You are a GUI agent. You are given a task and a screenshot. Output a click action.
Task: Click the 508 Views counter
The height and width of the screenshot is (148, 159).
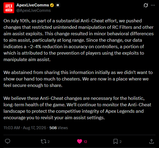[x=59, y=128]
